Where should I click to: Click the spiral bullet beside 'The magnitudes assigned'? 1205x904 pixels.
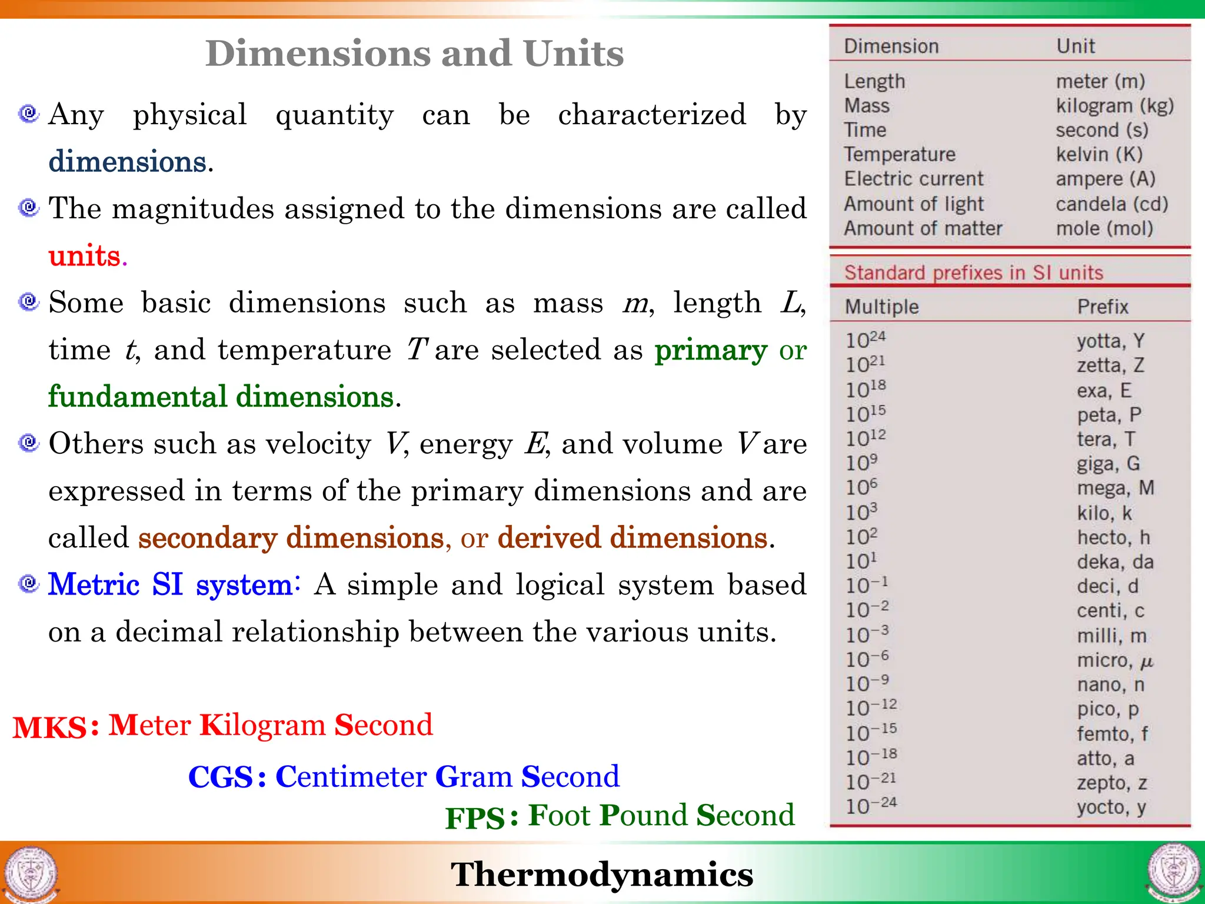tap(29, 207)
